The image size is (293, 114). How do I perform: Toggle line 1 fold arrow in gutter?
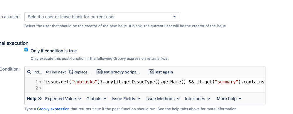point(40,82)
